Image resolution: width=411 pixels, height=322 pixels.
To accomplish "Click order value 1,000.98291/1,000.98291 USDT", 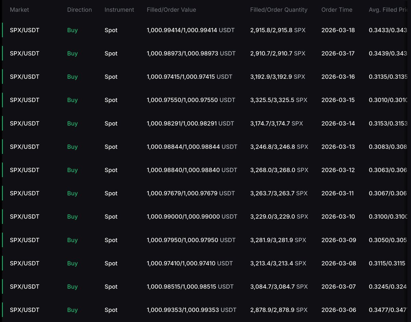I will pyautogui.click(x=190, y=123).
